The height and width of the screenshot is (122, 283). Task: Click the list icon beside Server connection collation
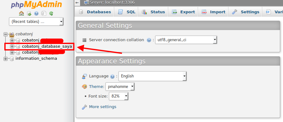pos(84,40)
